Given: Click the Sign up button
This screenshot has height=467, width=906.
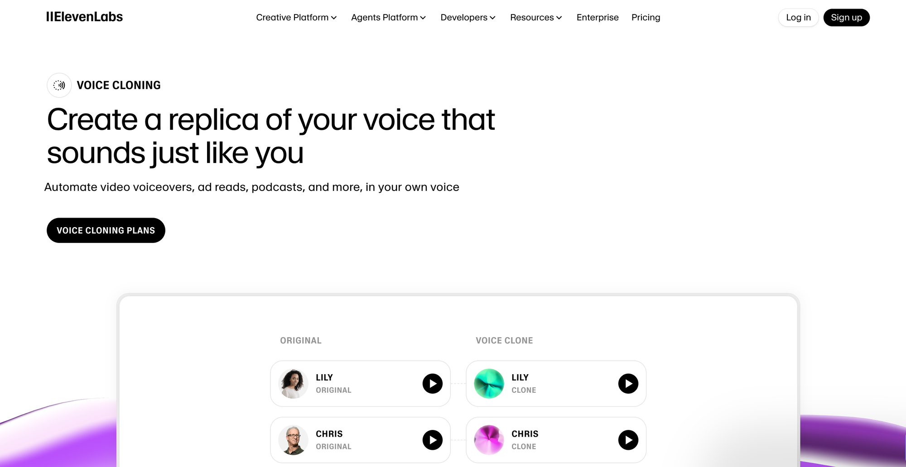Looking at the screenshot, I should click(x=846, y=18).
